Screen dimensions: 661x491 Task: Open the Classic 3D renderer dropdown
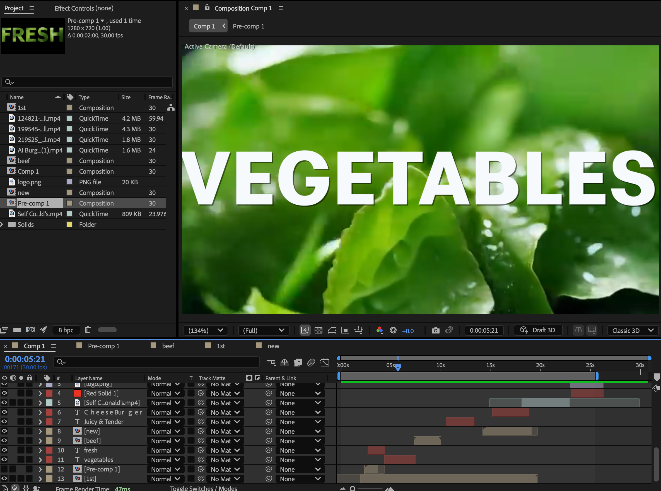633,330
